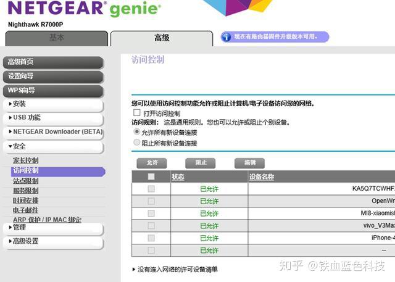Click the 编辑 button

249,163
